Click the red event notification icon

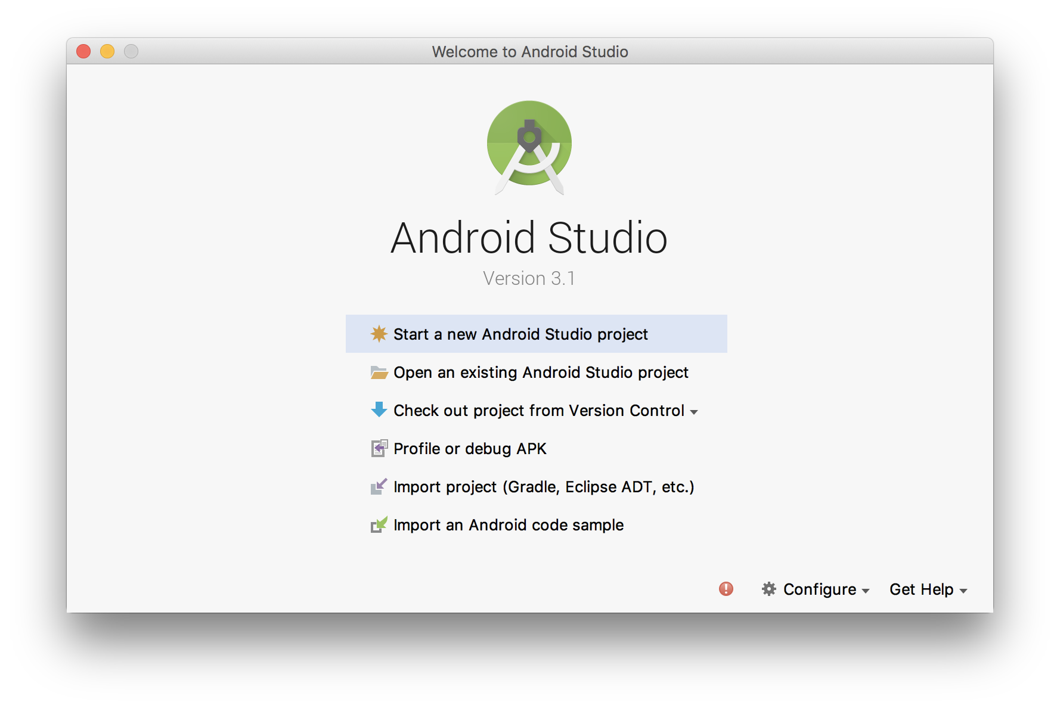tap(725, 589)
